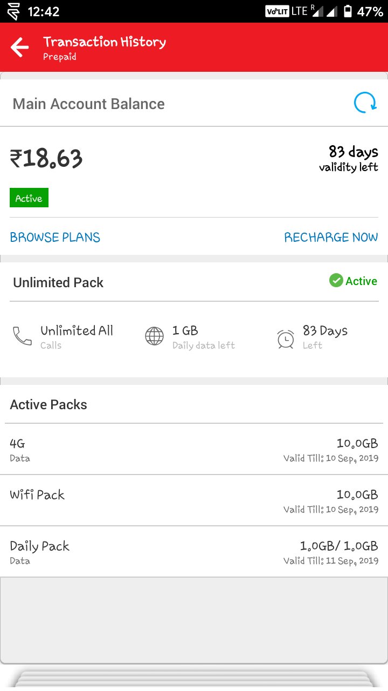Viewport: 388px width, 691px height.
Task: Tap the ₹18.63 balance amount
Action: coord(46,159)
